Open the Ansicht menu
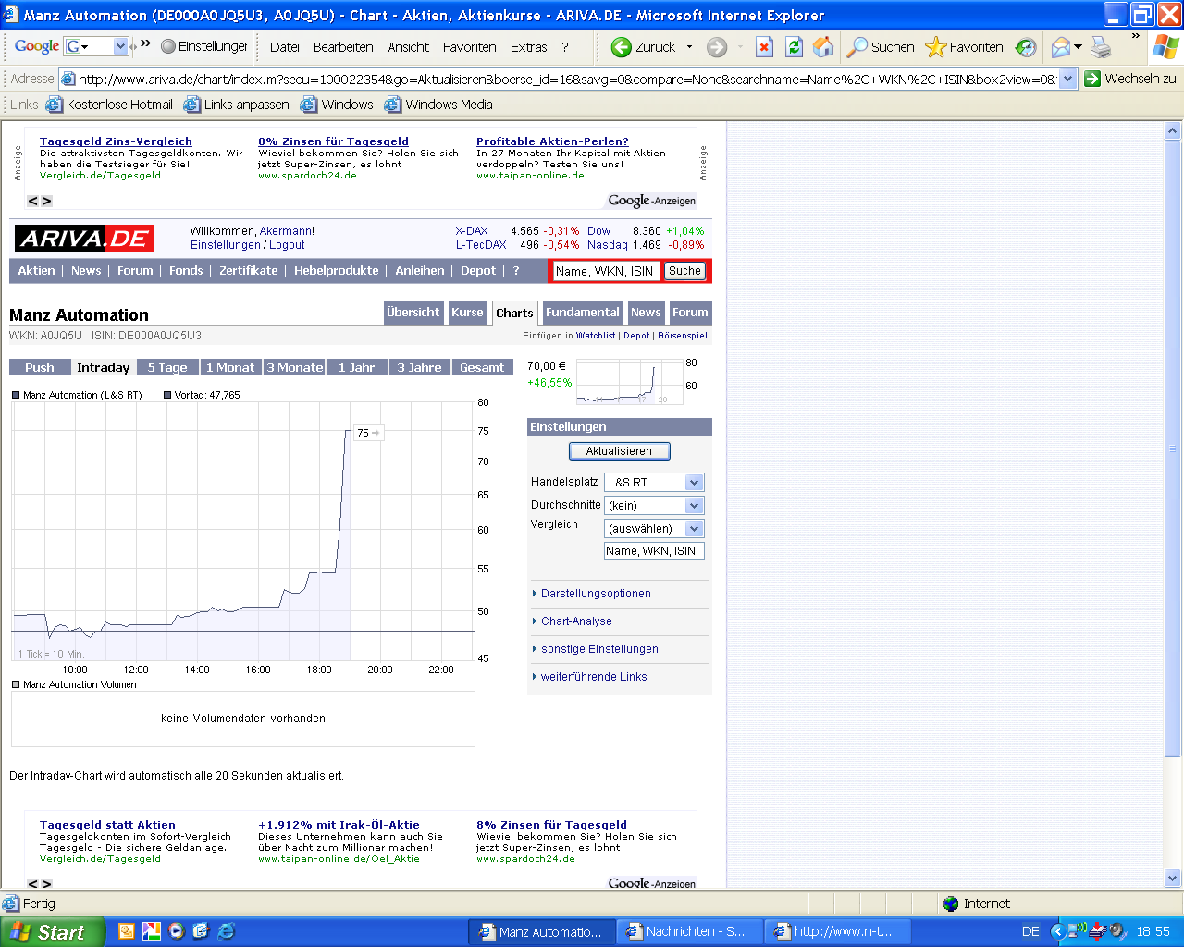The width and height of the screenshot is (1184, 947). 409,47
